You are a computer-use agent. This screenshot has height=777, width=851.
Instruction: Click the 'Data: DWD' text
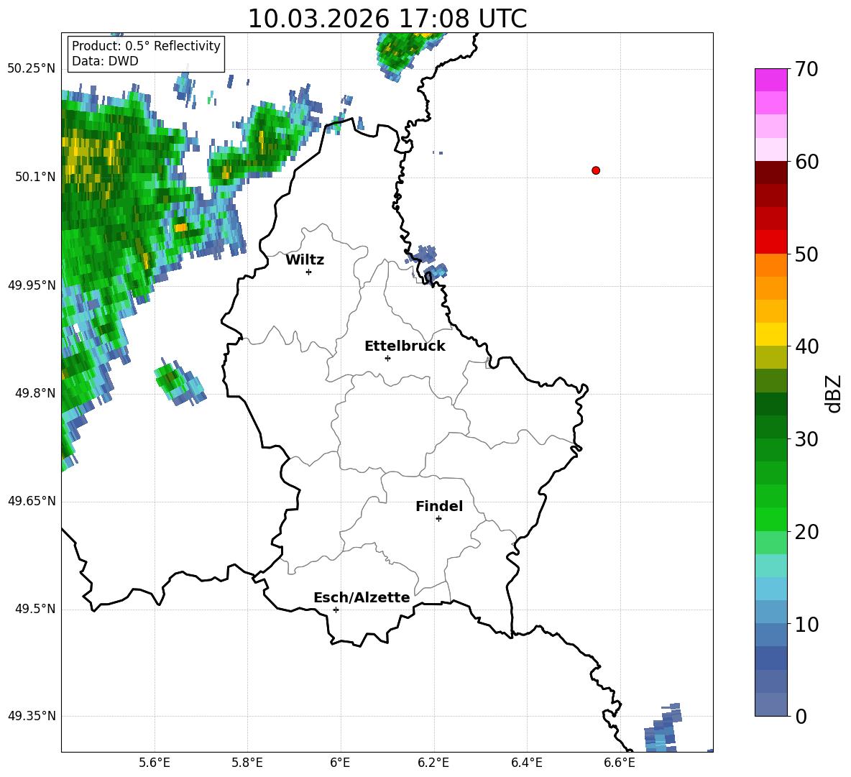pos(105,61)
